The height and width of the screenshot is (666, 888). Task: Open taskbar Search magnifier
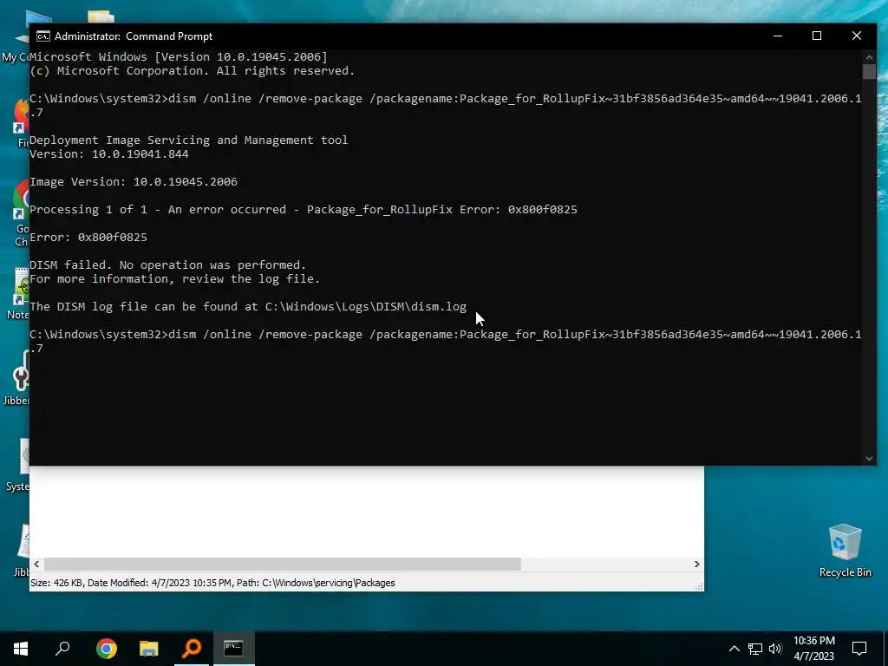click(62, 649)
